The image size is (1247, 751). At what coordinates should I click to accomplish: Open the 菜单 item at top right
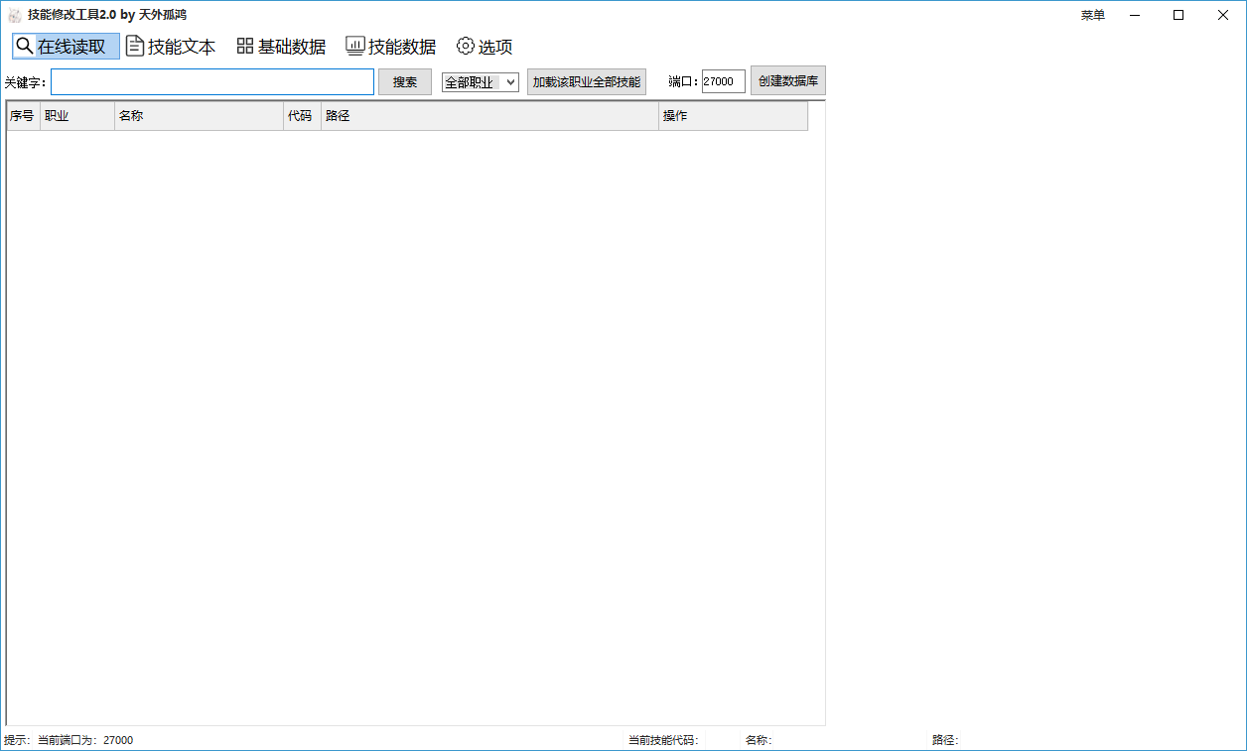pos(1092,14)
